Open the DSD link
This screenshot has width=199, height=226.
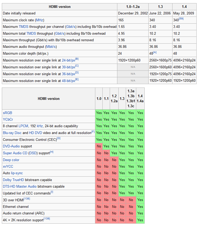click(33, 153)
